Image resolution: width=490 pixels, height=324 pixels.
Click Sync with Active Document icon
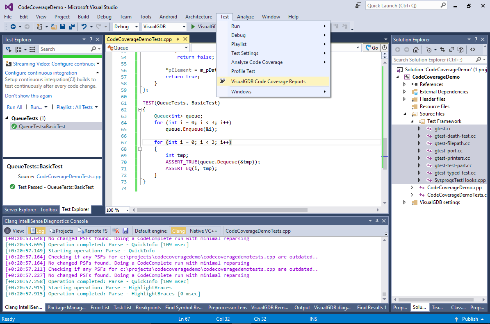(x=442, y=50)
